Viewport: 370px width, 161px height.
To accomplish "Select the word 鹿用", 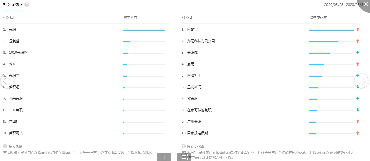I will pos(191,64).
